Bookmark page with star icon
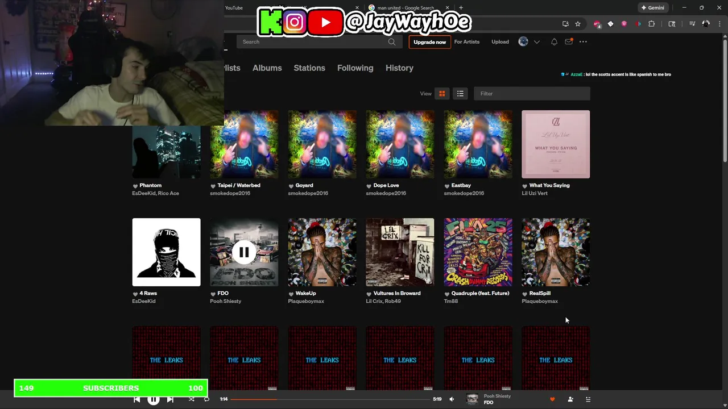The height and width of the screenshot is (409, 728). (x=578, y=24)
